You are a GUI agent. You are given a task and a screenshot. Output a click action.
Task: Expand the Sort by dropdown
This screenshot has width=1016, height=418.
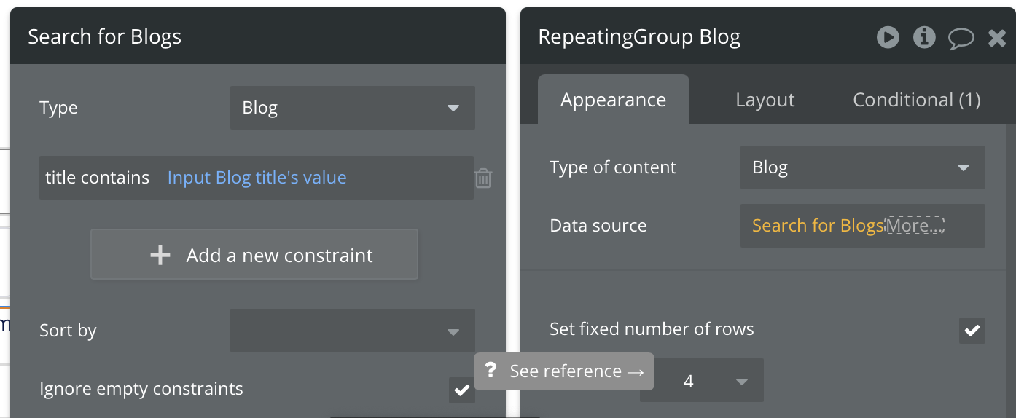(352, 331)
